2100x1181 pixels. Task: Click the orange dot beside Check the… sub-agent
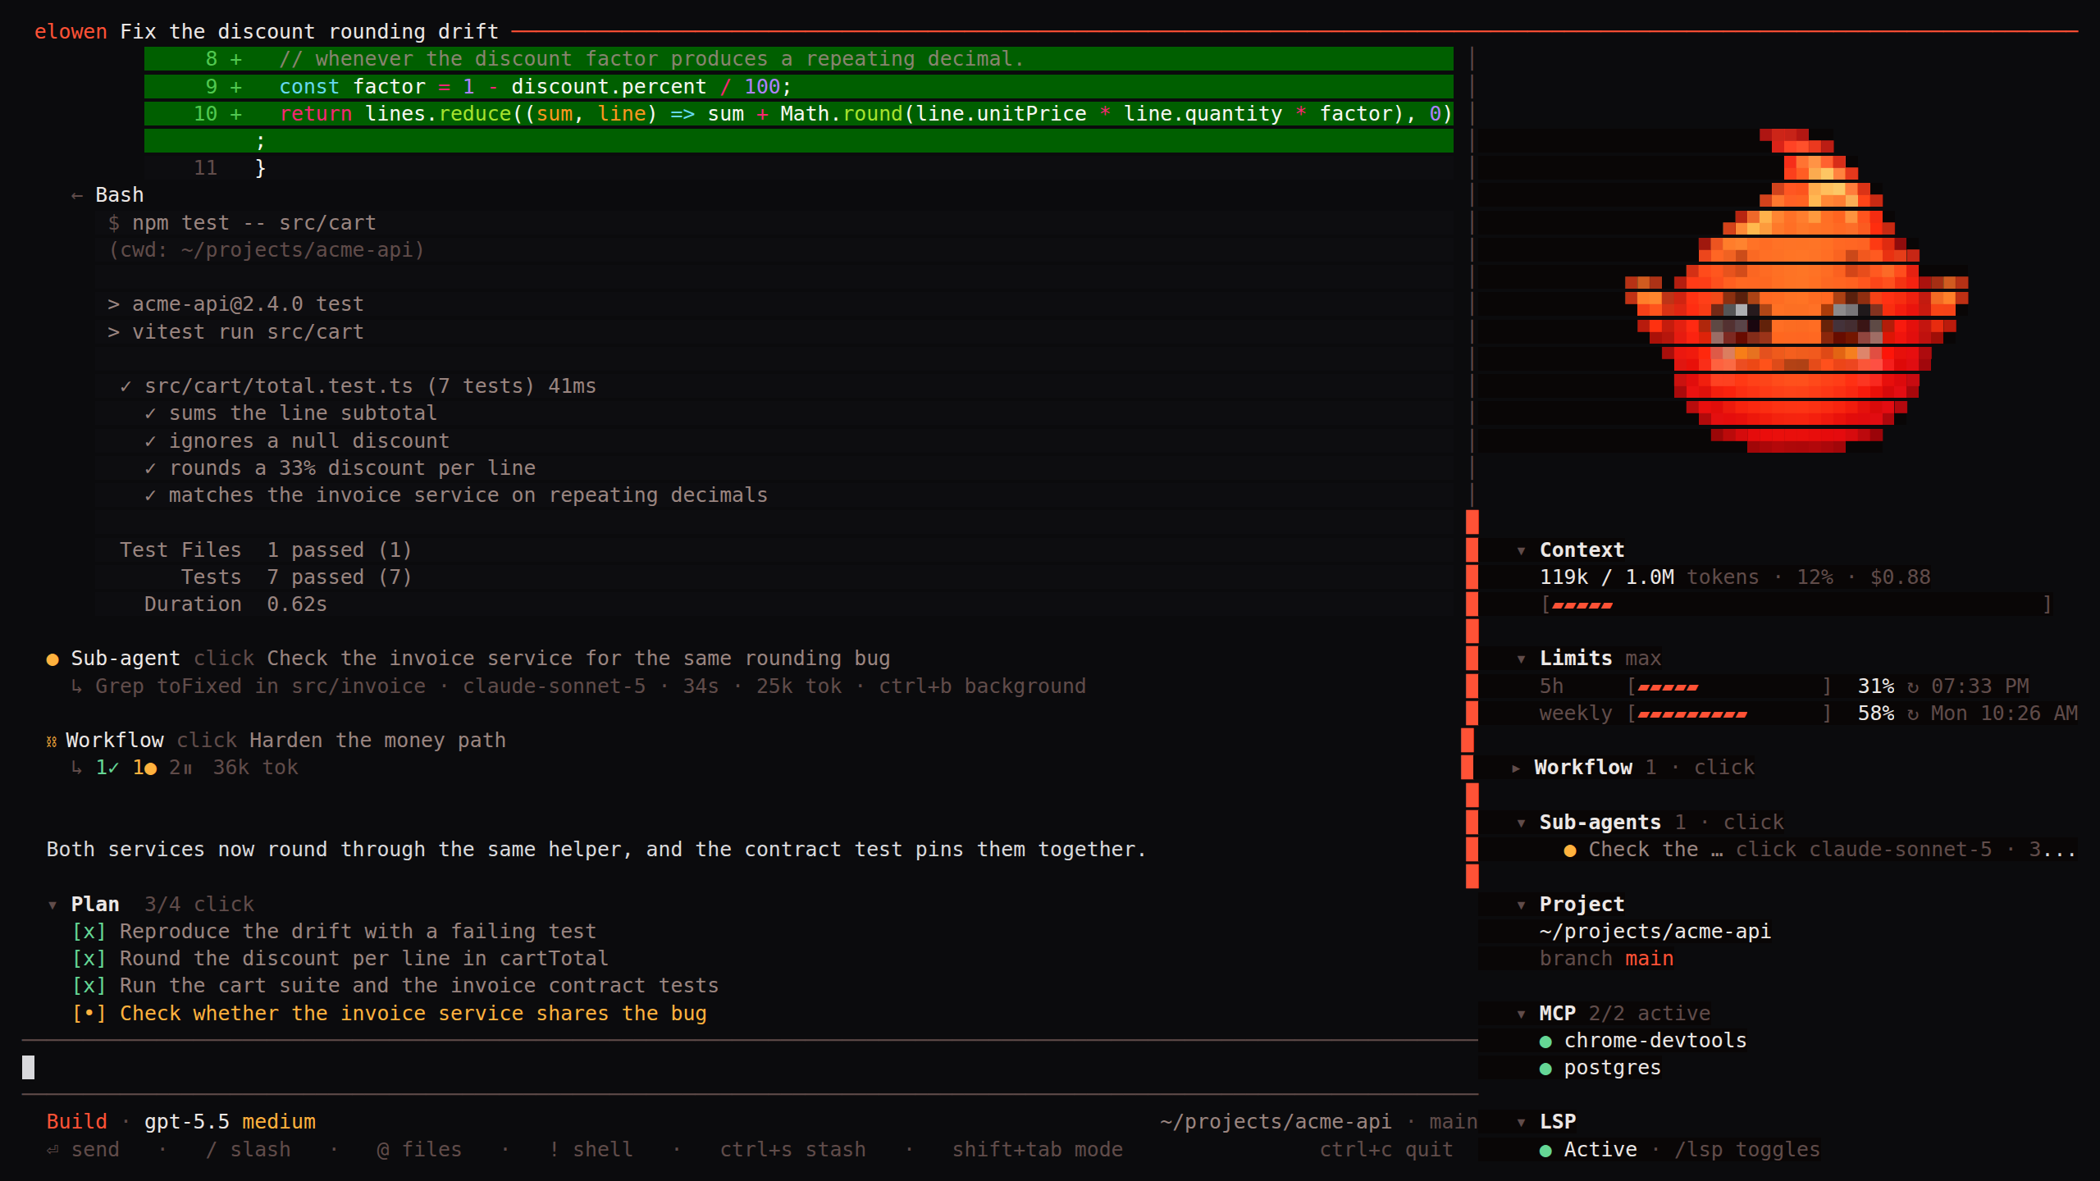(x=1570, y=850)
